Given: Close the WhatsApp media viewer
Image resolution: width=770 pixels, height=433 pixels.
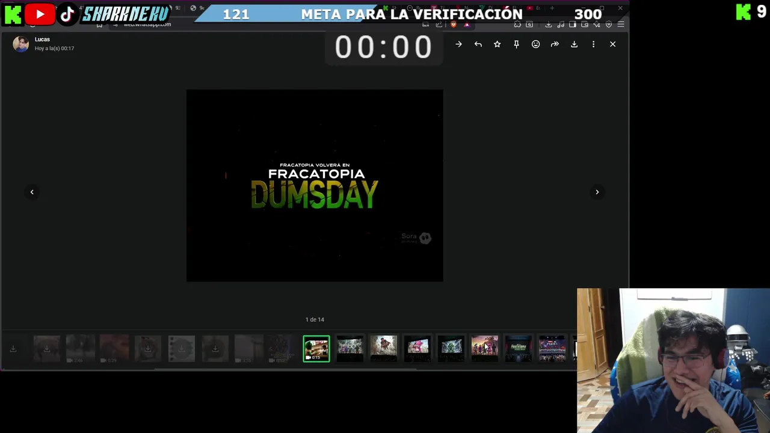Looking at the screenshot, I should (x=612, y=44).
